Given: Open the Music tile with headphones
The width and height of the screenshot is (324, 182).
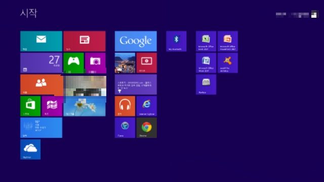Looking at the screenshot, I should (125, 106).
